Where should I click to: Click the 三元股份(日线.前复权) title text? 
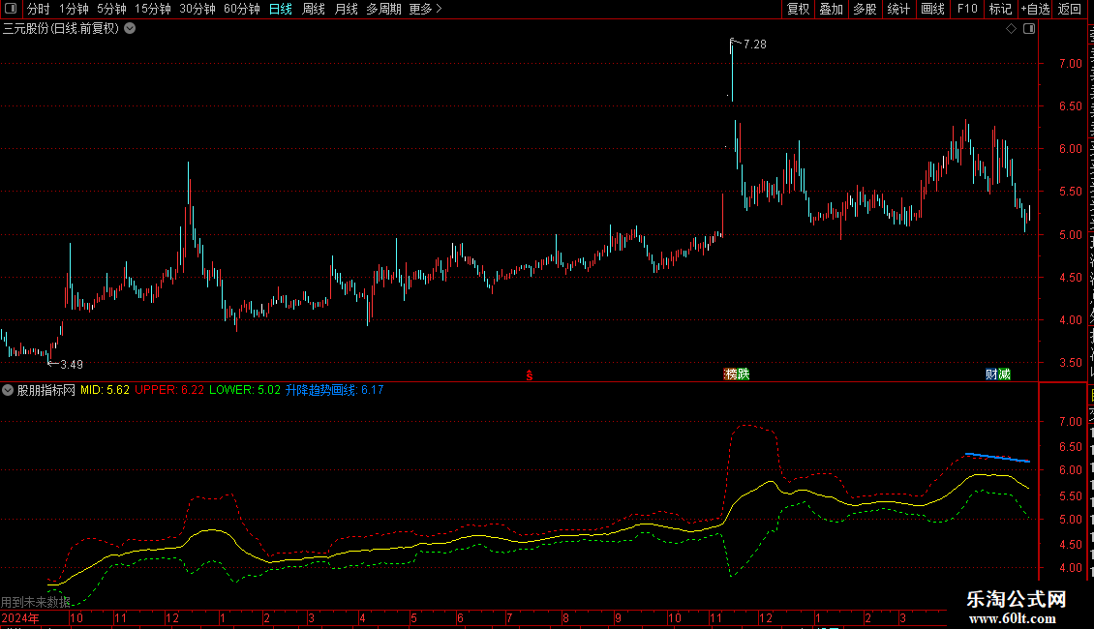[x=61, y=29]
